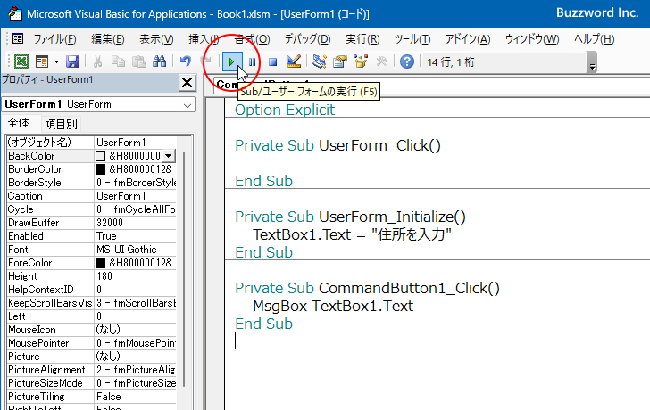
Task: Click the Break pause icon
Action: click(x=252, y=62)
